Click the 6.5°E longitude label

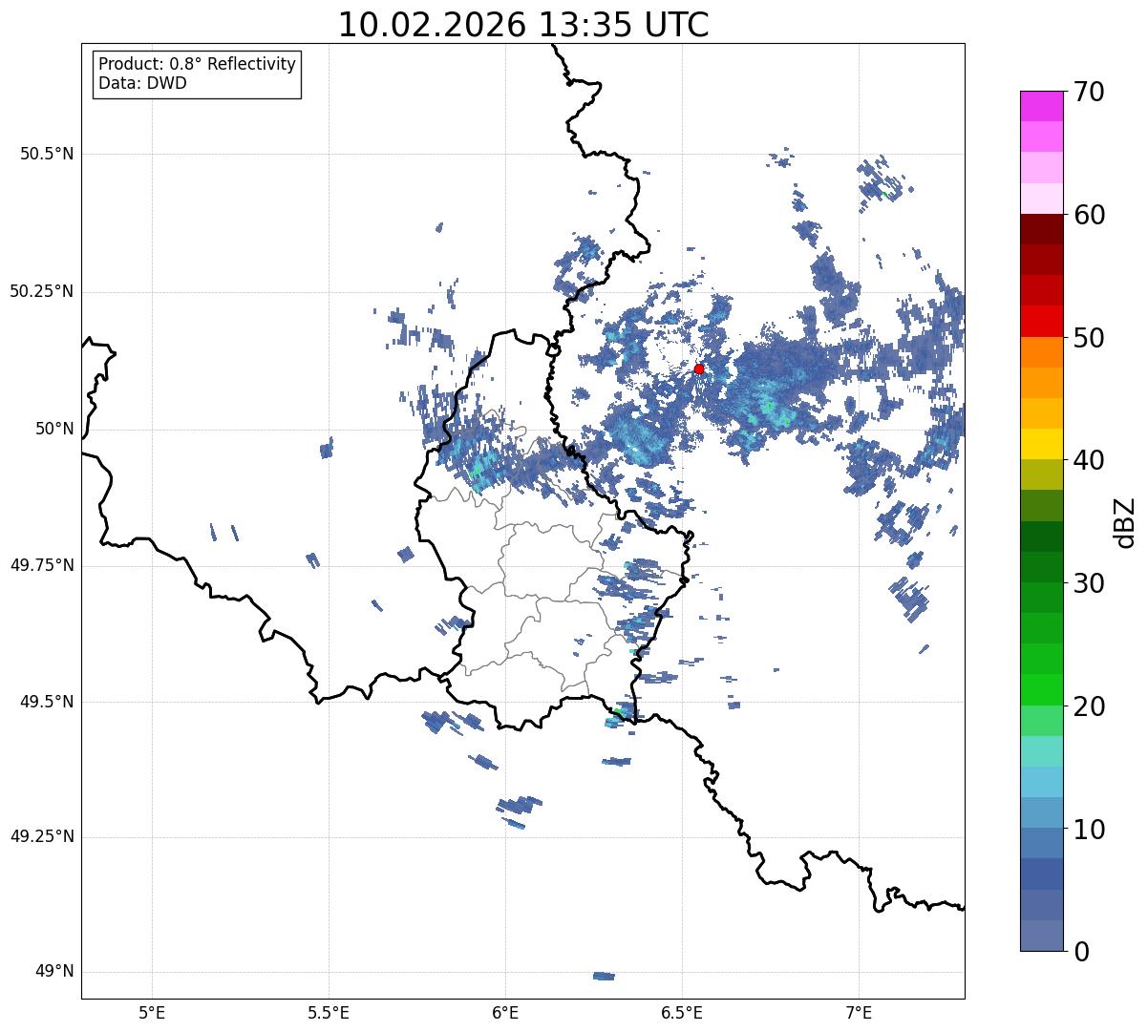tap(682, 1012)
